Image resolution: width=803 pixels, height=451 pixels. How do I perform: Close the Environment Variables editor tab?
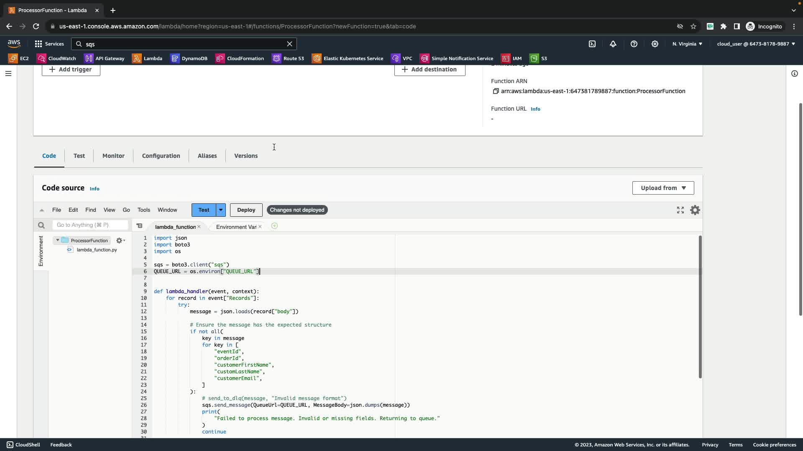(x=260, y=227)
